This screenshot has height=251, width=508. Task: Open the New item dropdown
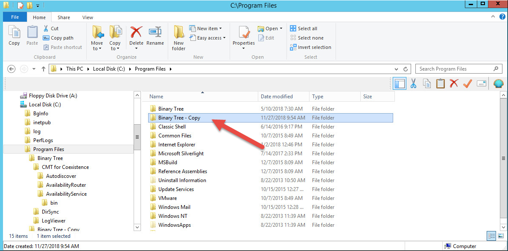click(x=205, y=29)
